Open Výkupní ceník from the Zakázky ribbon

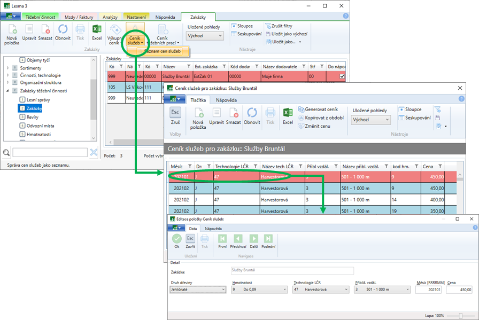[114, 33]
